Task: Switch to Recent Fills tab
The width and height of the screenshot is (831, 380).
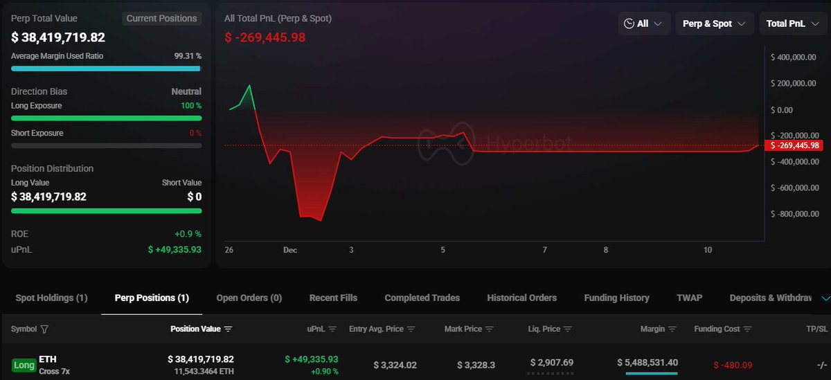Action: [x=333, y=298]
